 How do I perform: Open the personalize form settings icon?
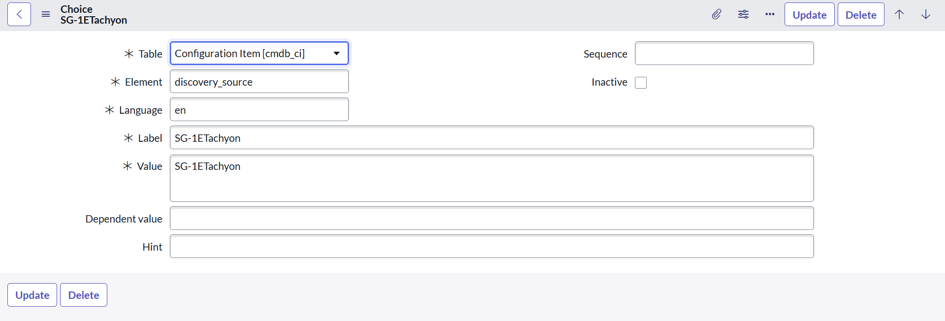pyautogui.click(x=743, y=14)
